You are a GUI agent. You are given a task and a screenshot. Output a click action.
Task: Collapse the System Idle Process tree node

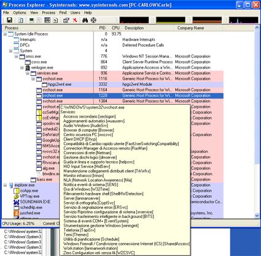pyautogui.click(x=5, y=34)
